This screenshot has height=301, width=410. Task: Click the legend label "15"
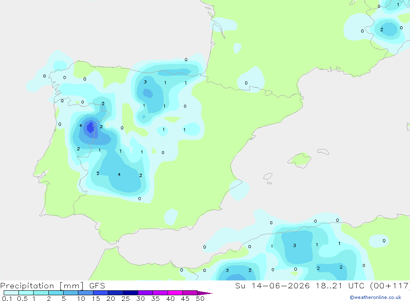(96, 299)
